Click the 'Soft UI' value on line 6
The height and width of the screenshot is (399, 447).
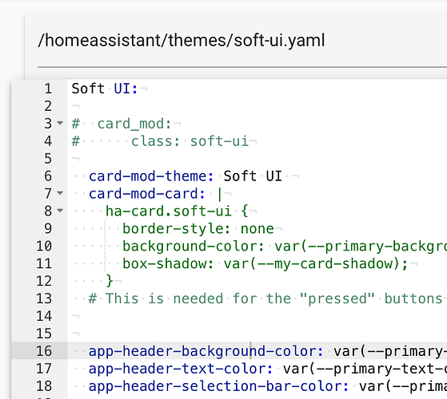pos(253,176)
